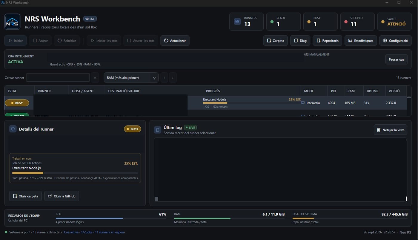
Task: Select the BUSY badge in the runner row
Action: 17,103
